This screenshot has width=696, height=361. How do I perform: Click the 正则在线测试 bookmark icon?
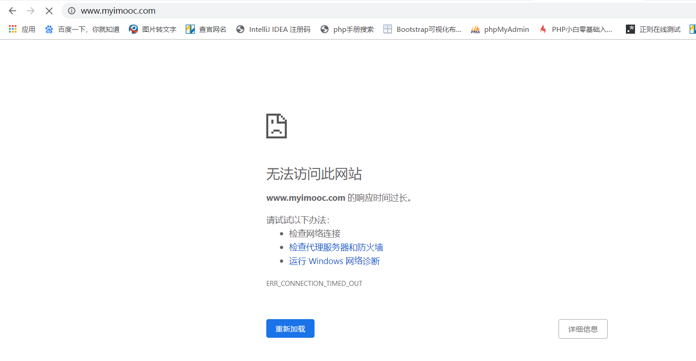[x=630, y=29]
